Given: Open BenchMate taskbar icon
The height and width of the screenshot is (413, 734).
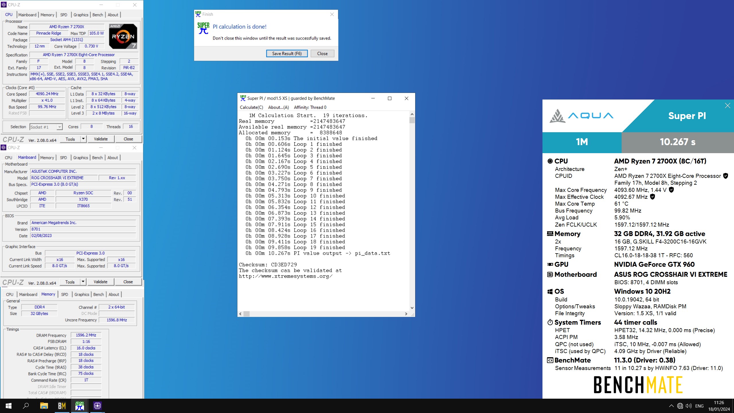Looking at the screenshot, I should point(62,406).
